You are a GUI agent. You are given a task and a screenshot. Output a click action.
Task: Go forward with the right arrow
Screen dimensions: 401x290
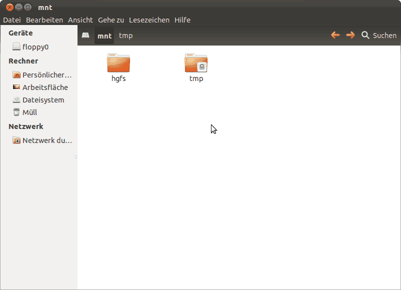350,35
